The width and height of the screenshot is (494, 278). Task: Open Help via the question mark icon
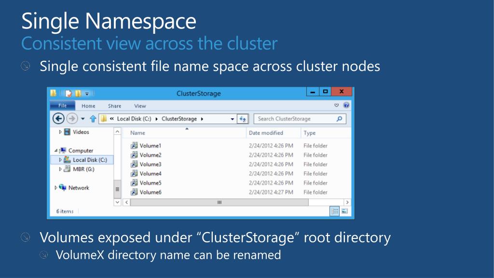tap(346, 105)
